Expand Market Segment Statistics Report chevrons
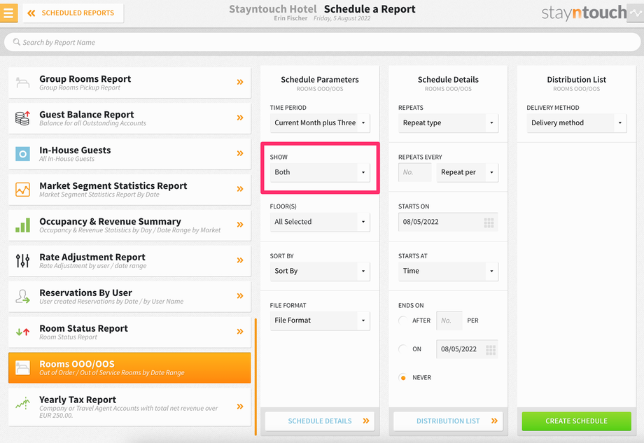Screen dimensions: 644x443 (240, 189)
